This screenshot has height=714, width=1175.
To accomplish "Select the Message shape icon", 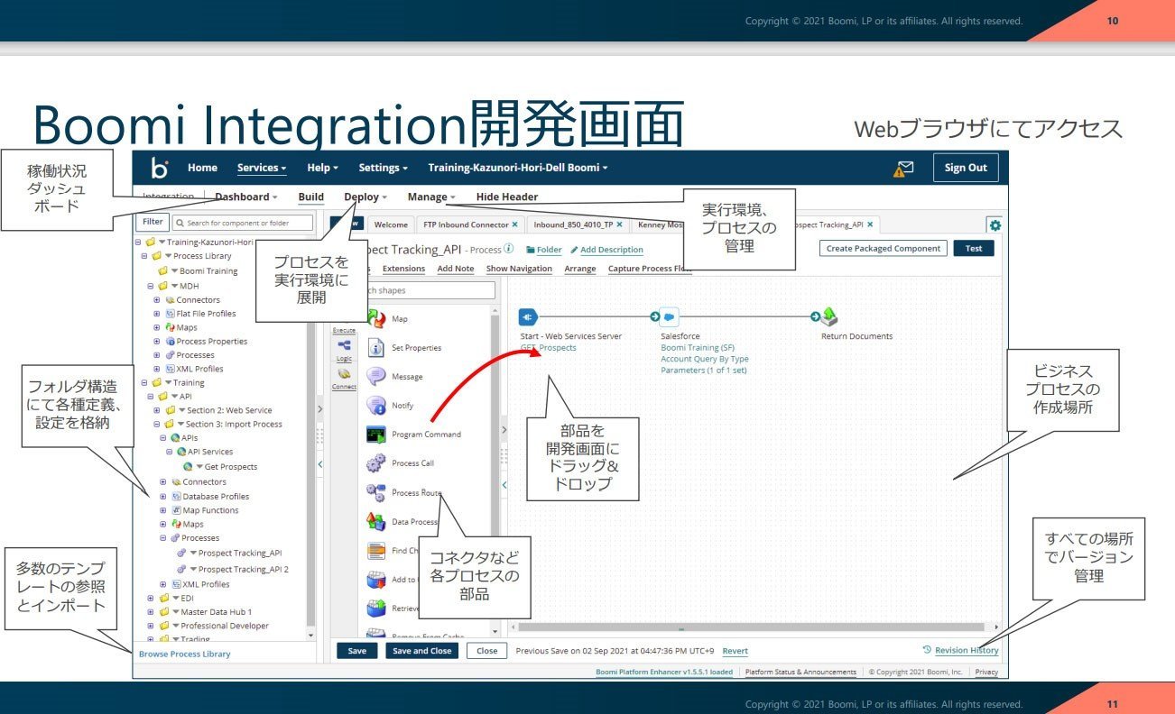I will point(376,376).
